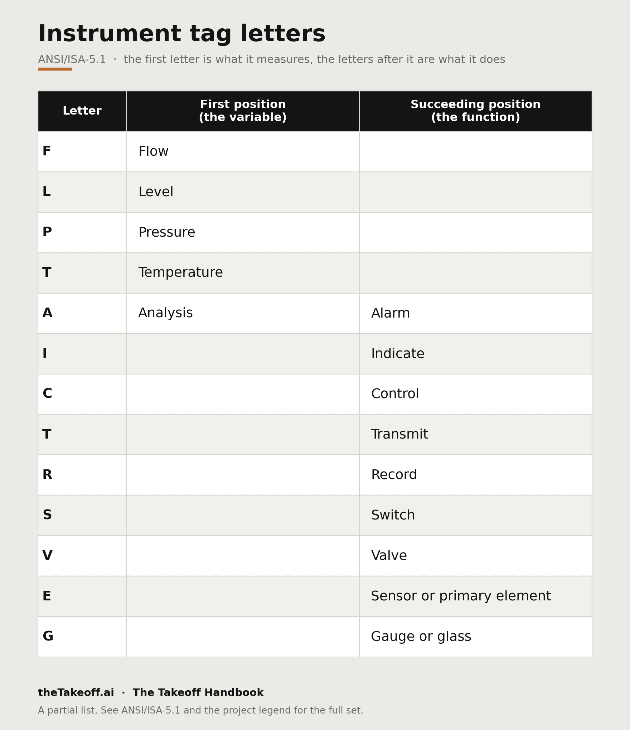Open the 'theTakeoff.ai' footer text
Viewport: 630px width, 730px height.
(76, 693)
